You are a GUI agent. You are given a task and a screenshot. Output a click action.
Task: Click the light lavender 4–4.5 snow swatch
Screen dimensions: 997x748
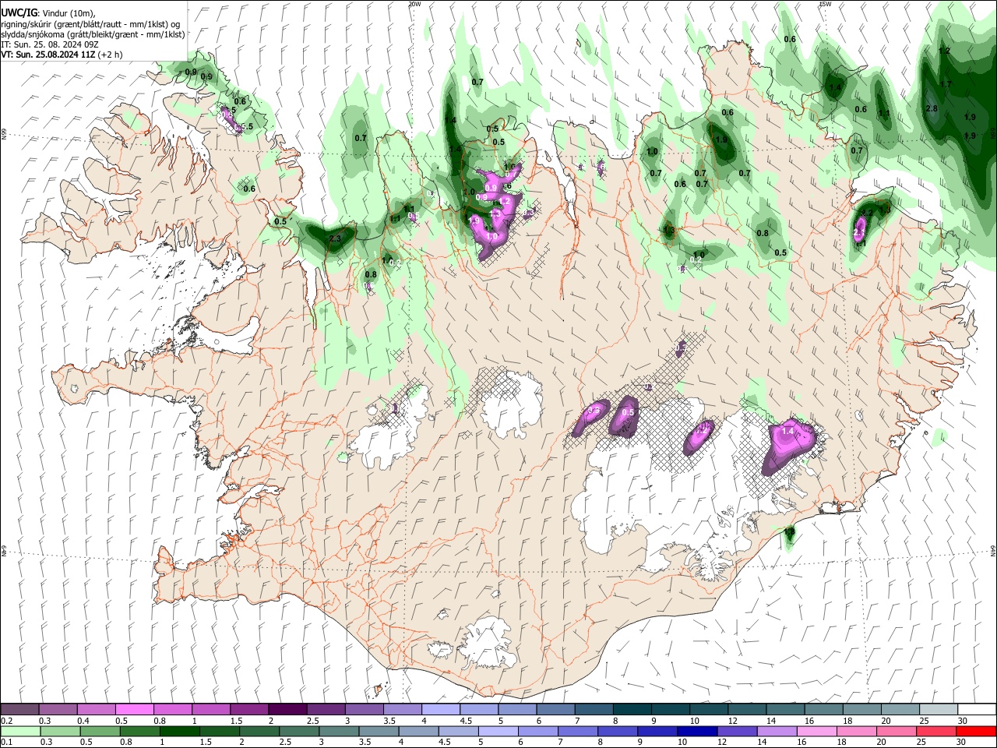[439, 710]
